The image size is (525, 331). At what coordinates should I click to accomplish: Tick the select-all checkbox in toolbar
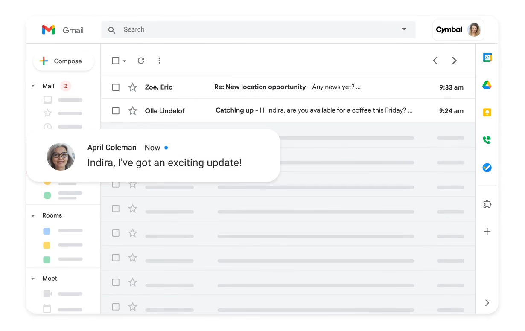(x=115, y=61)
